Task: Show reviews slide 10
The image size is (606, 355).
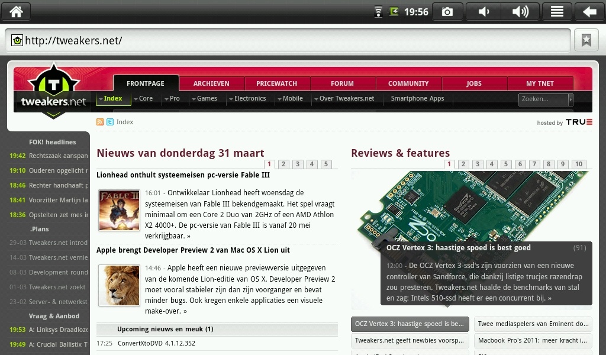Action: (579, 164)
